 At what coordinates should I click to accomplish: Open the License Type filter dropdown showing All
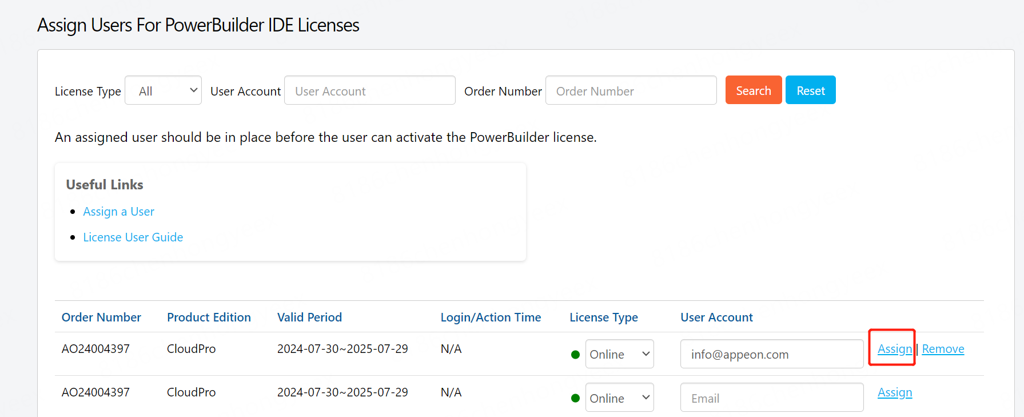click(x=163, y=90)
